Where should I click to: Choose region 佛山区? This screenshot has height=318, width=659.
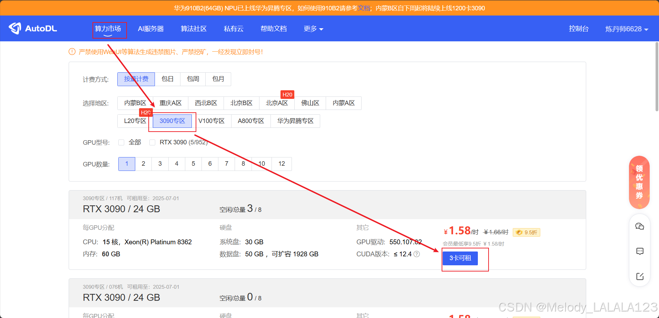point(310,103)
